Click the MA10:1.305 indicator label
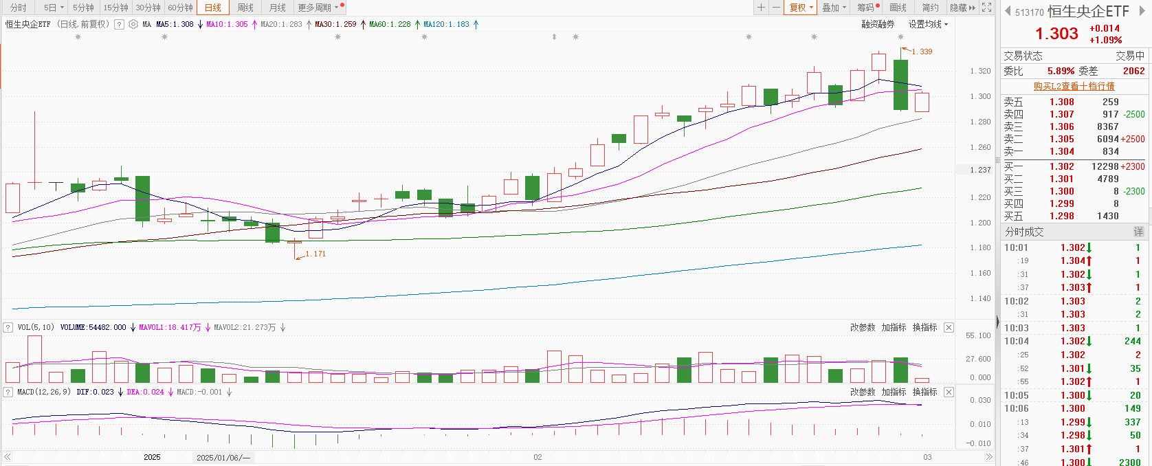 (227, 24)
